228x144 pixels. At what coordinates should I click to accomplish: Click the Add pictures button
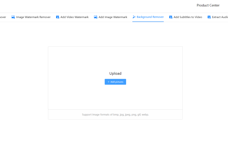pos(115,82)
